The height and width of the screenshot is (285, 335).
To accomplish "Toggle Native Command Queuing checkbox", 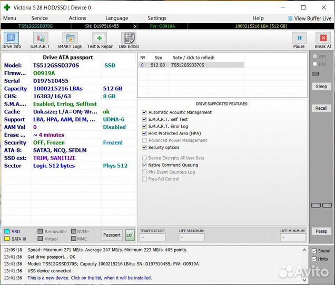I will [144, 165].
